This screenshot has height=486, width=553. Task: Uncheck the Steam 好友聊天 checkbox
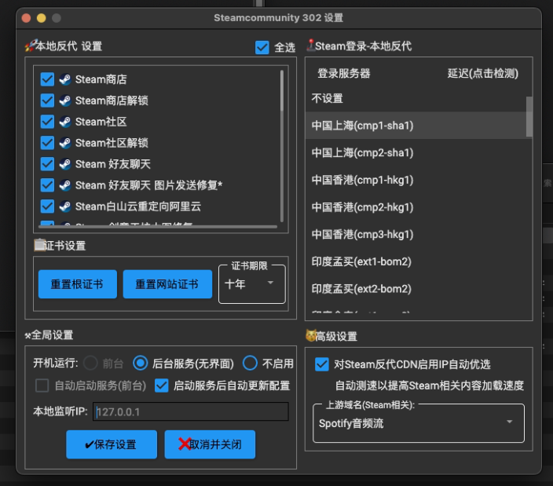tap(47, 164)
